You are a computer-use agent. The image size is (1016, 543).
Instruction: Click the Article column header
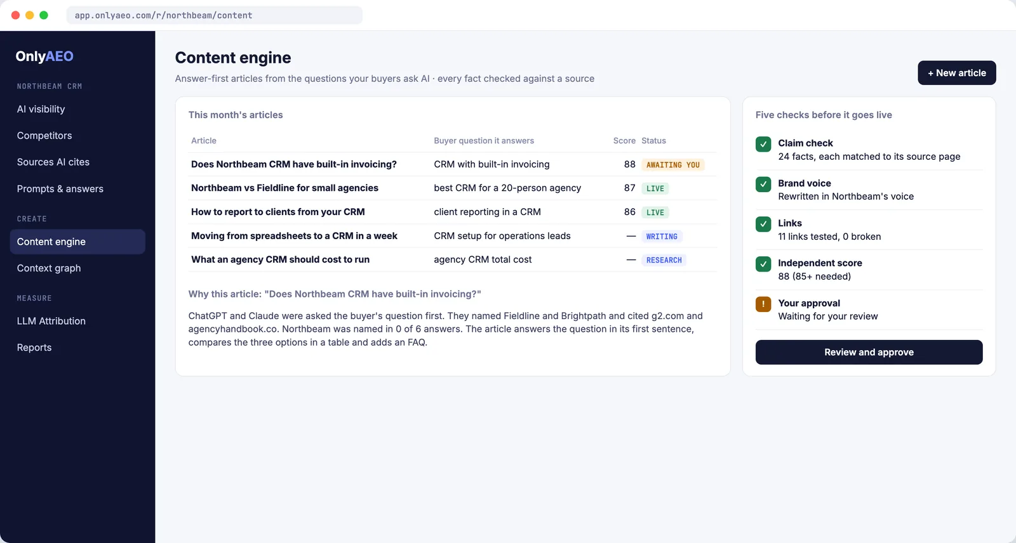(204, 141)
